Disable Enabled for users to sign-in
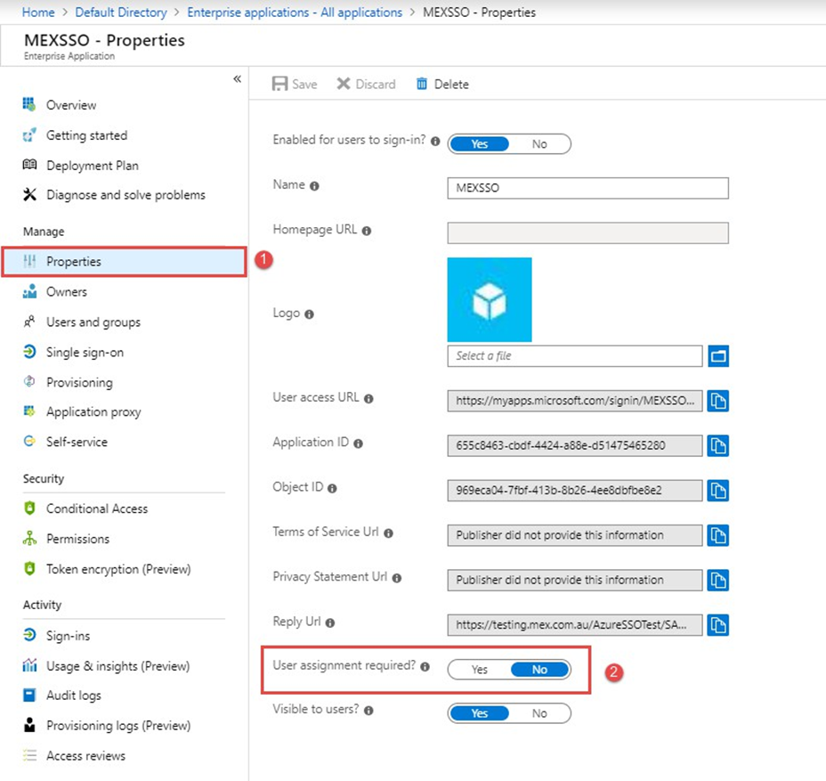 tap(539, 144)
